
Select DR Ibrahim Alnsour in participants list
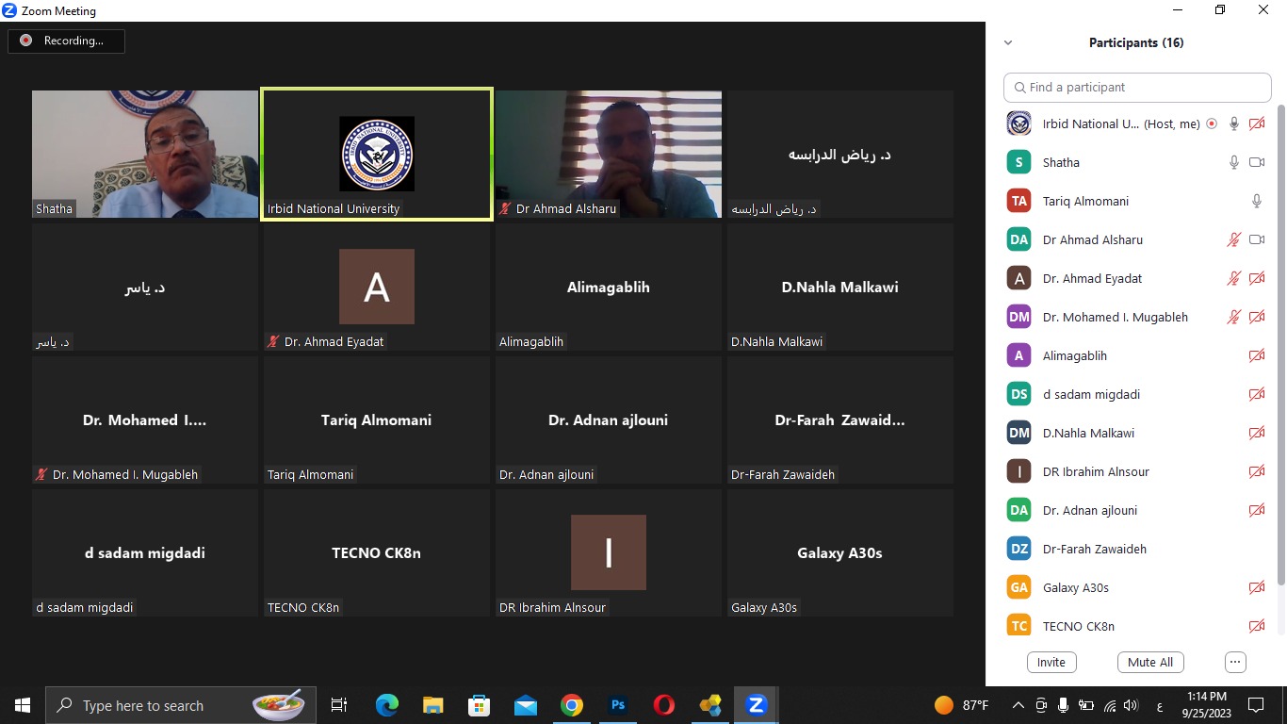tap(1096, 471)
